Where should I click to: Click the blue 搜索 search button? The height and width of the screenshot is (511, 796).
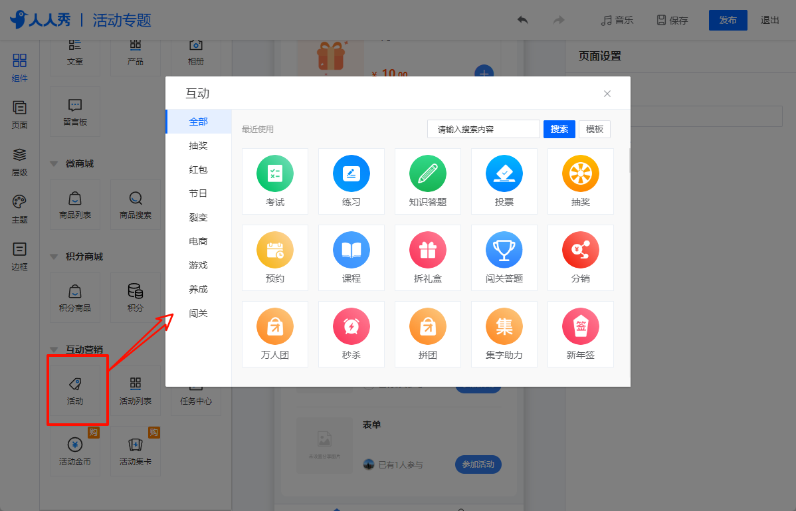559,129
